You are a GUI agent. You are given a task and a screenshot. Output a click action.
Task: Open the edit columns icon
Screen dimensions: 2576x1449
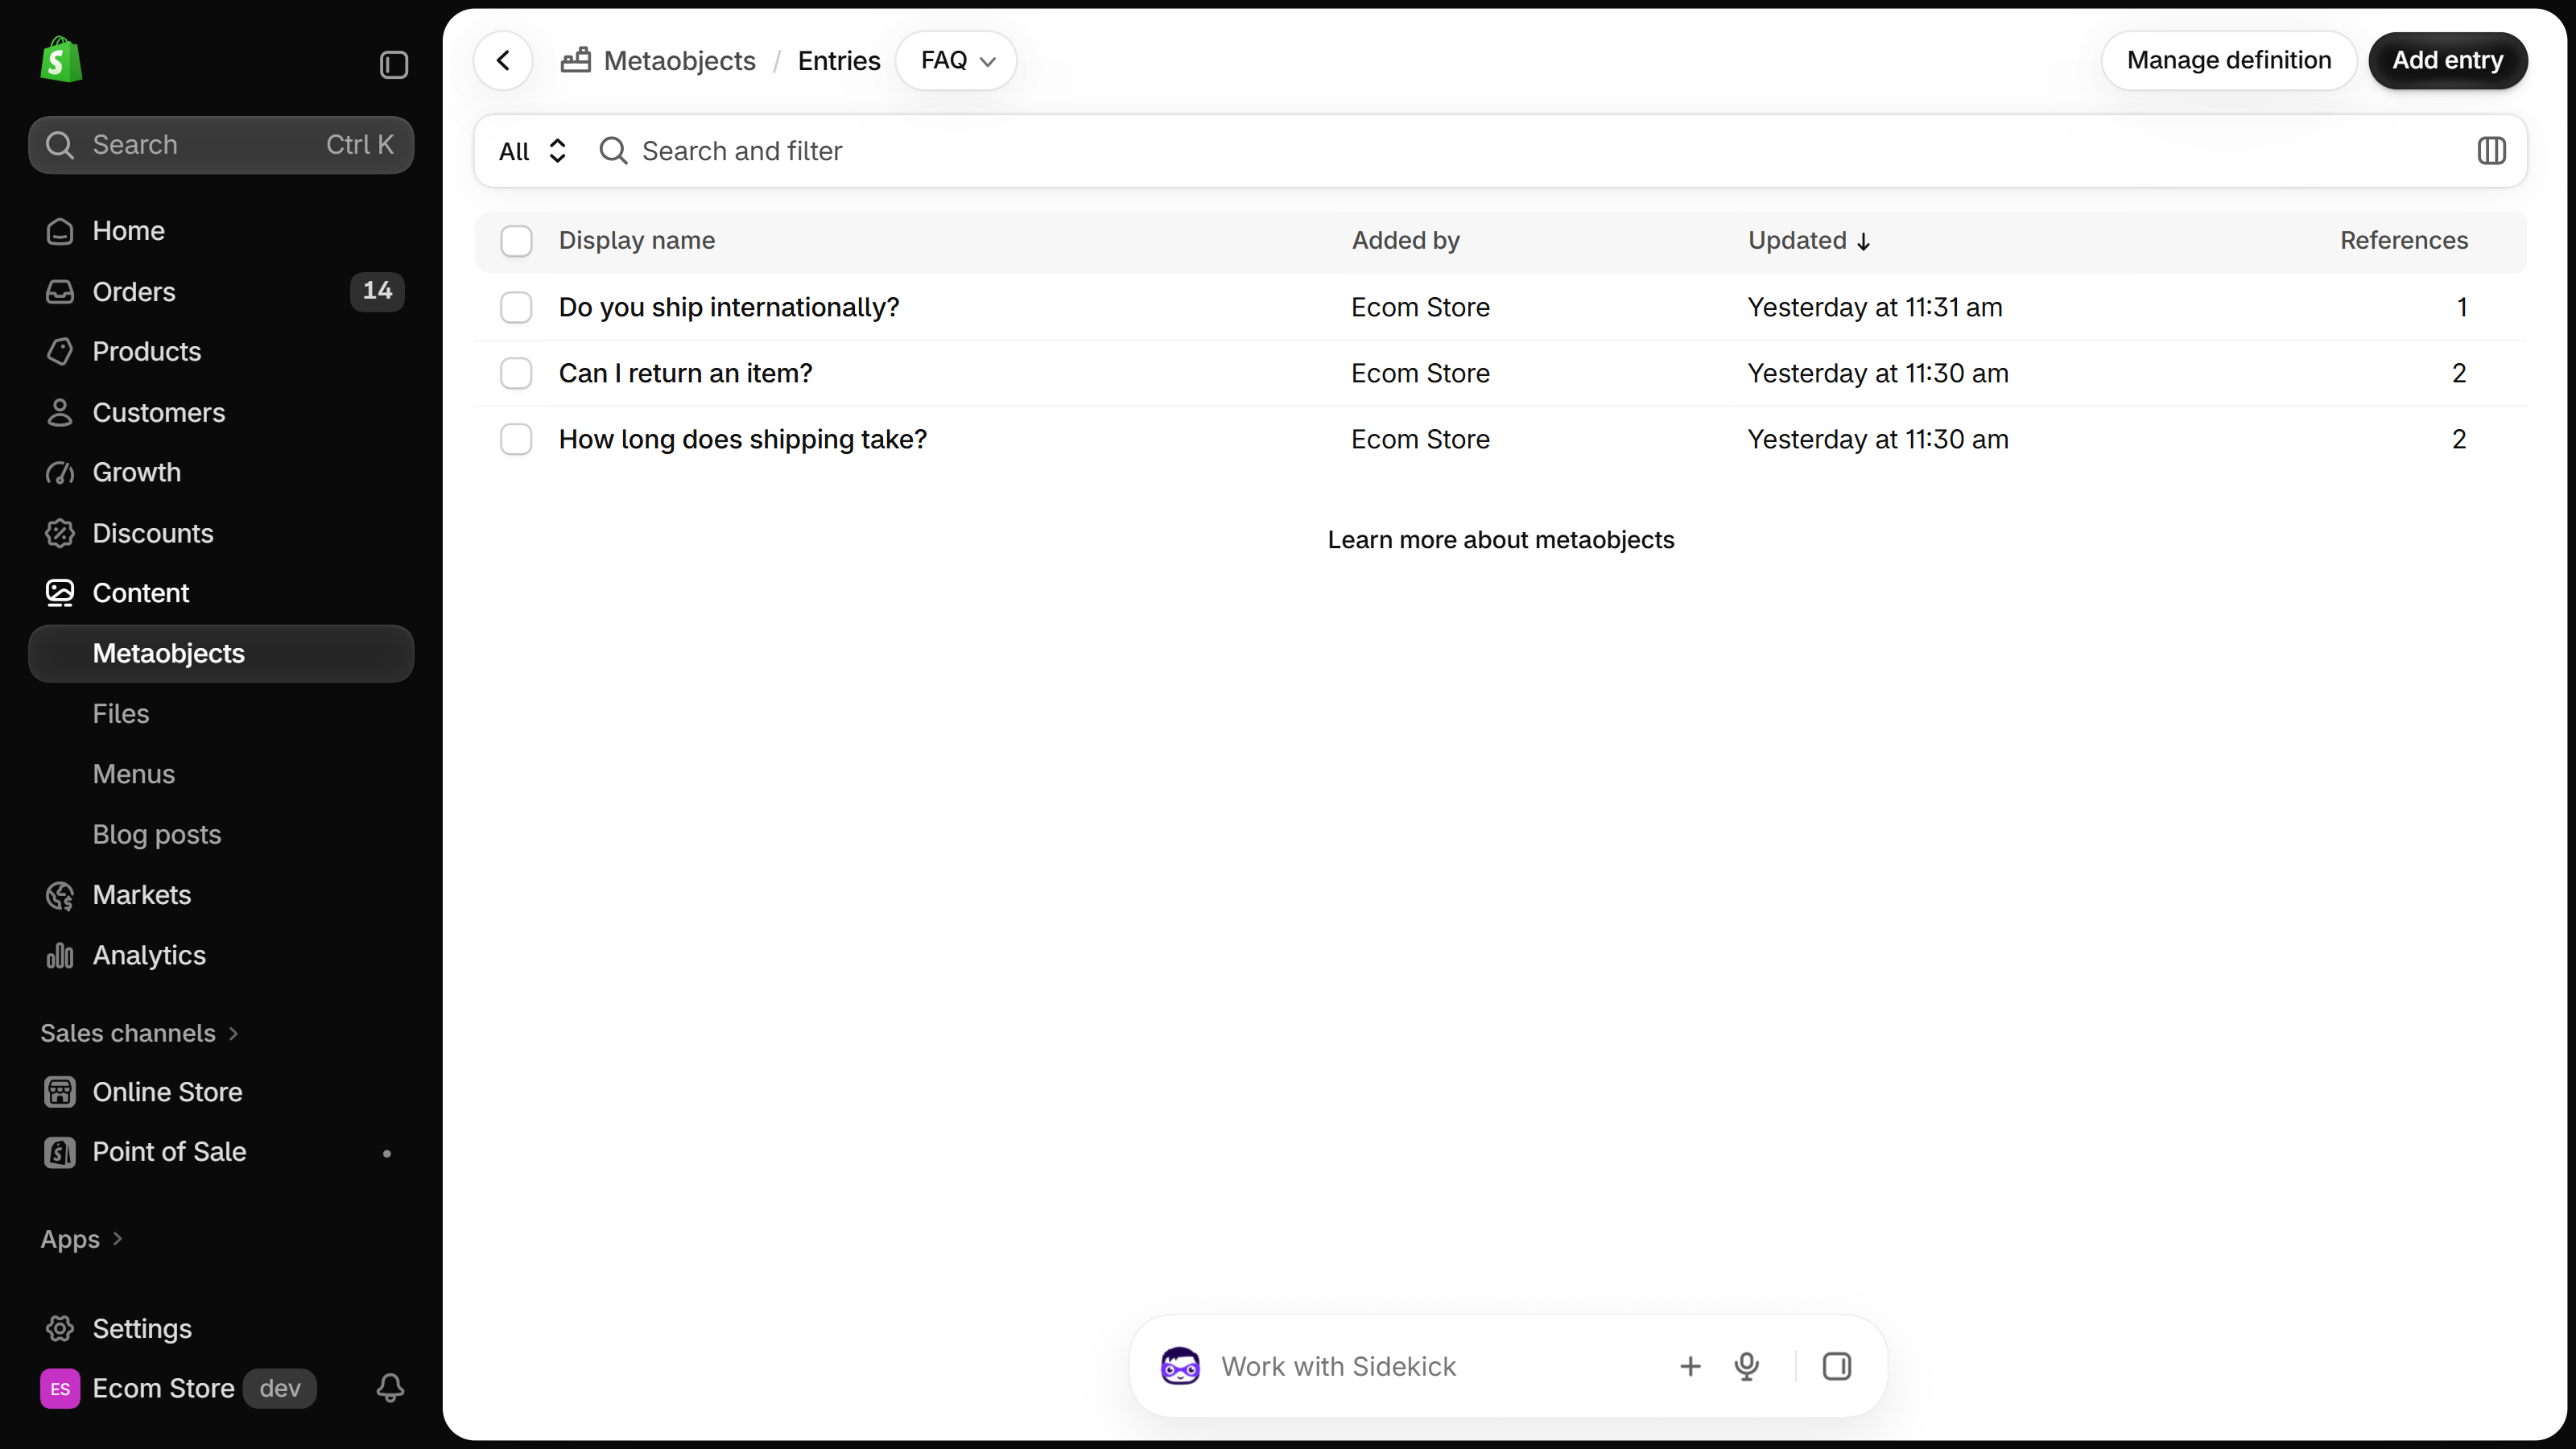pyautogui.click(x=2491, y=151)
